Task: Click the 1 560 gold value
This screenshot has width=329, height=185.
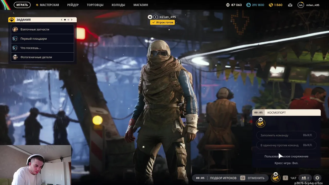Action: tap(278, 5)
